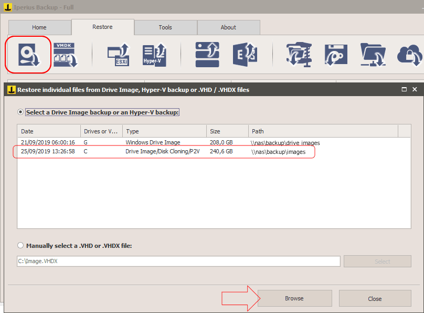Maximize the restore dialog window

(404, 89)
